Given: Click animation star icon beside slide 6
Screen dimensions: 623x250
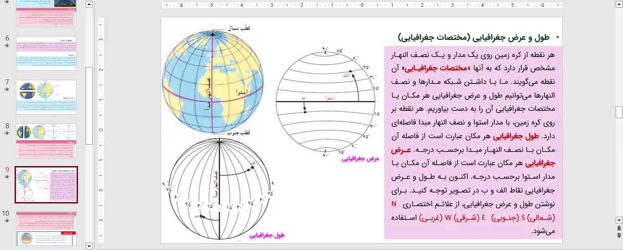Looking at the screenshot, I should point(7,46).
